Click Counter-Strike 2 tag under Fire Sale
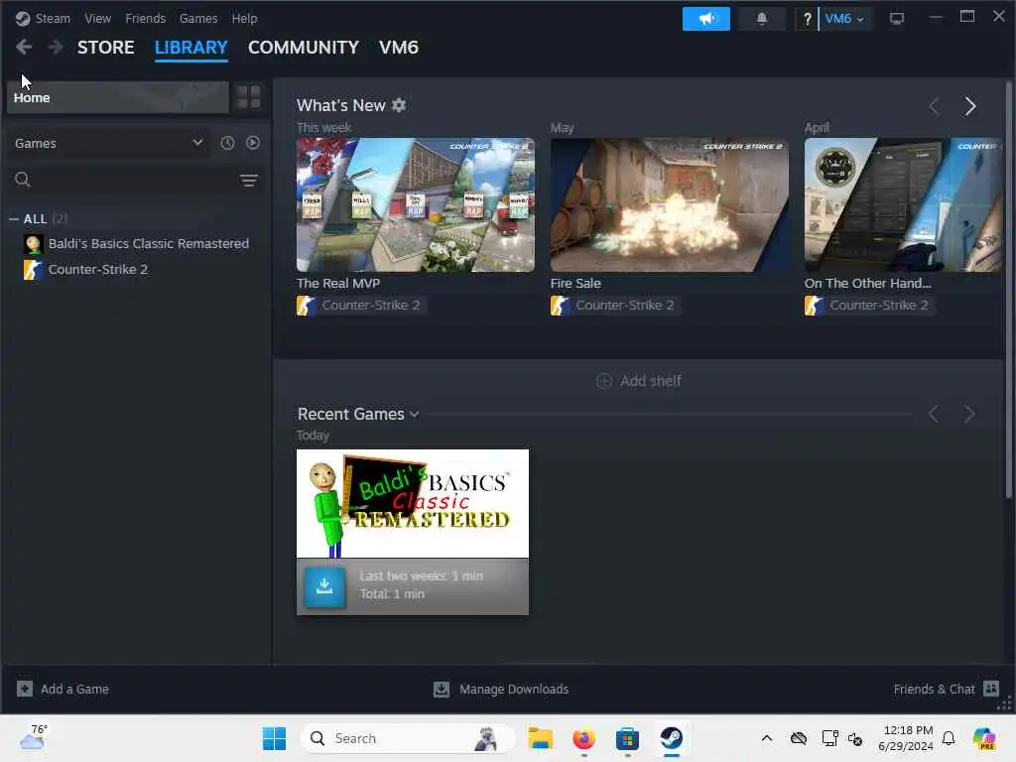This screenshot has height=762, width=1016. (x=613, y=306)
